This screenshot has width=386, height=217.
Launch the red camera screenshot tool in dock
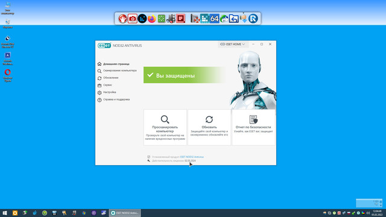(133, 19)
